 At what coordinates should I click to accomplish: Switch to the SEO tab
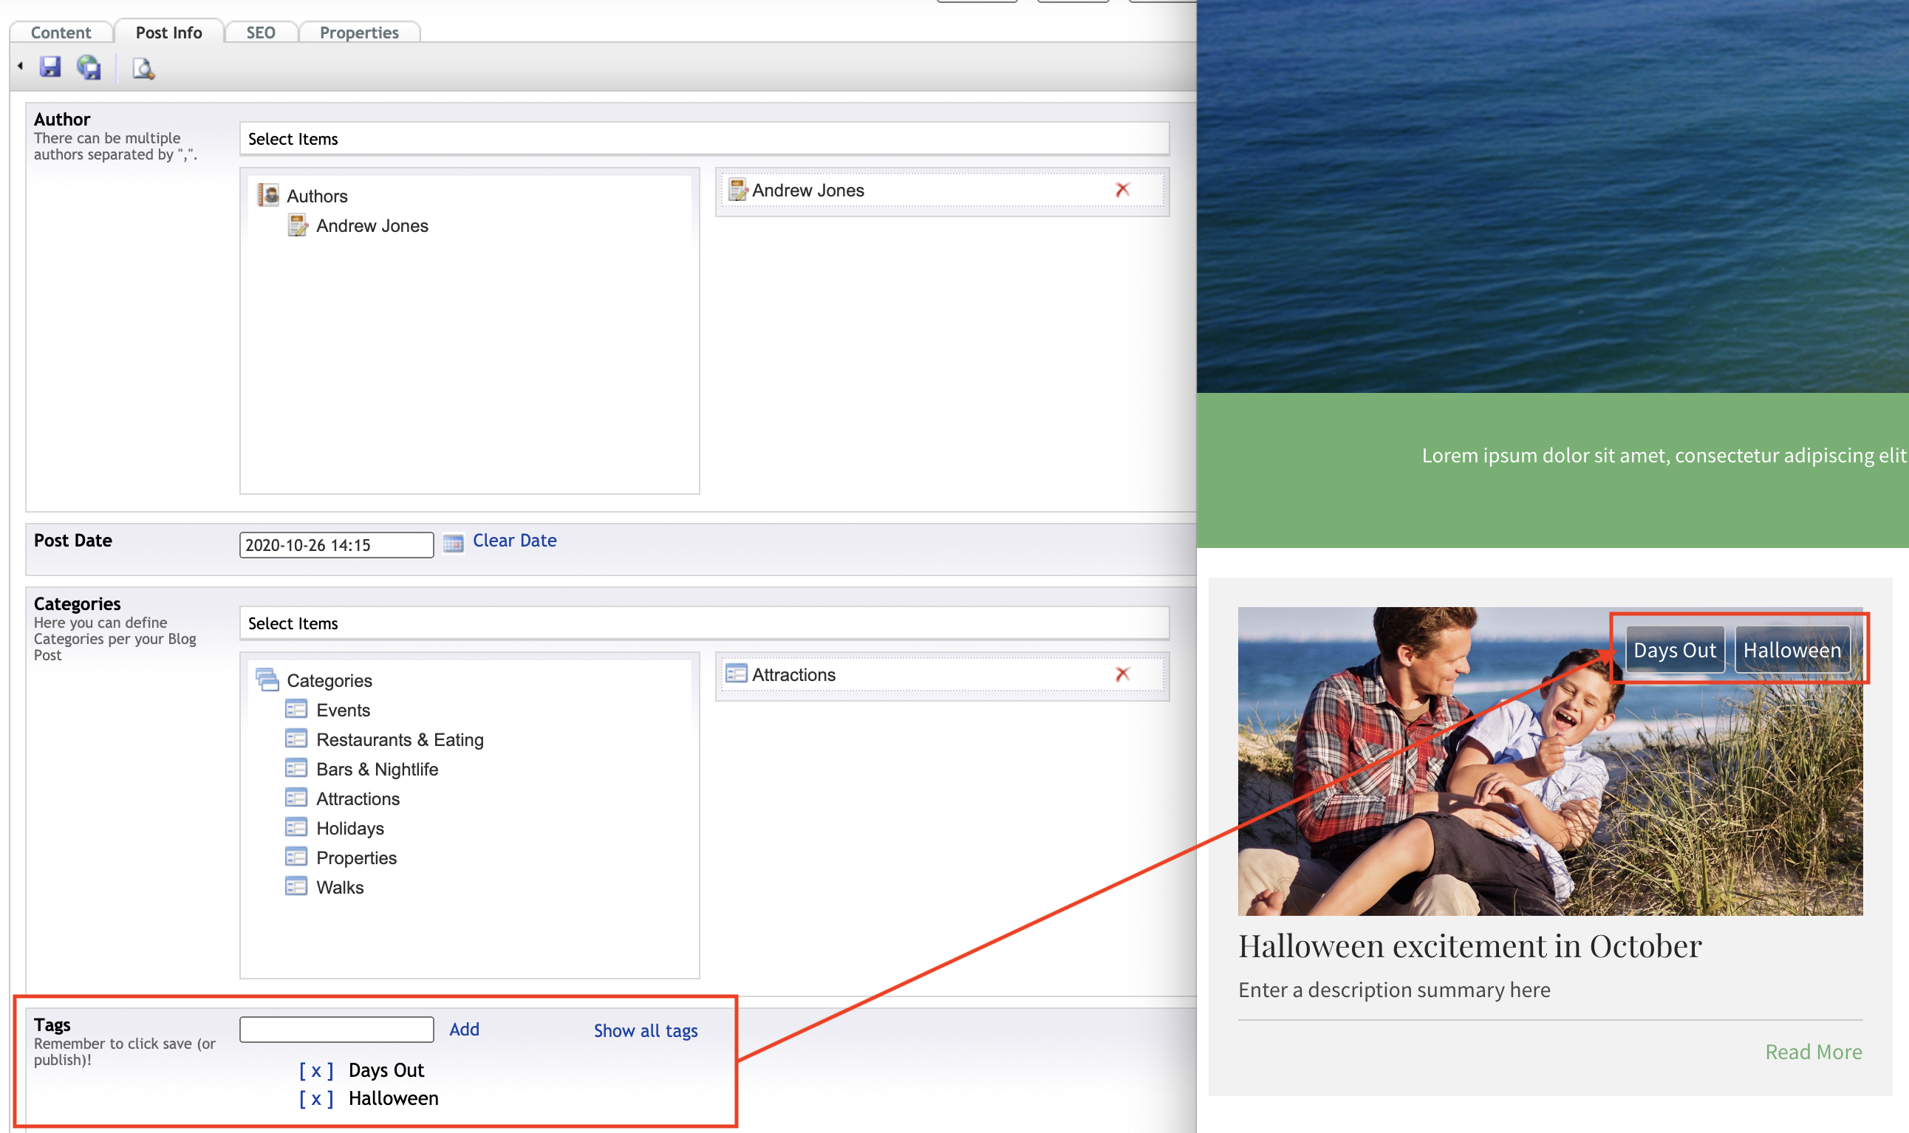click(x=260, y=32)
